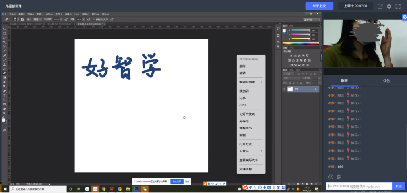The width and height of the screenshot is (407, 193).
Task: Add a Vibrance adjustment
Action: (x=307, y=56)
